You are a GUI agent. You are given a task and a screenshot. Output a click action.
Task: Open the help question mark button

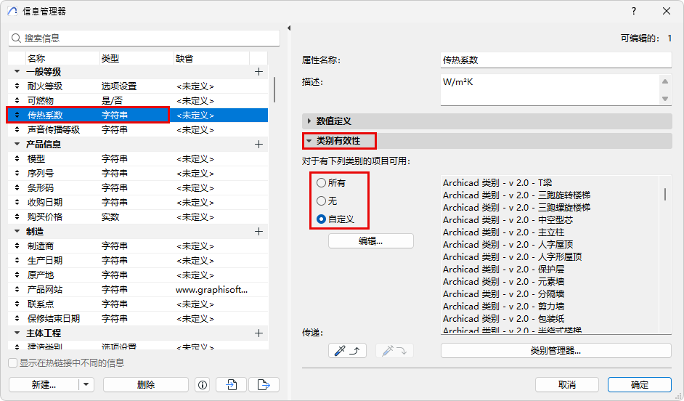[634, 11]
